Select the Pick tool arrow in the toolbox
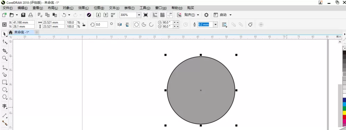Viewport: 346px width, 130px height. [x=5, y=34]
